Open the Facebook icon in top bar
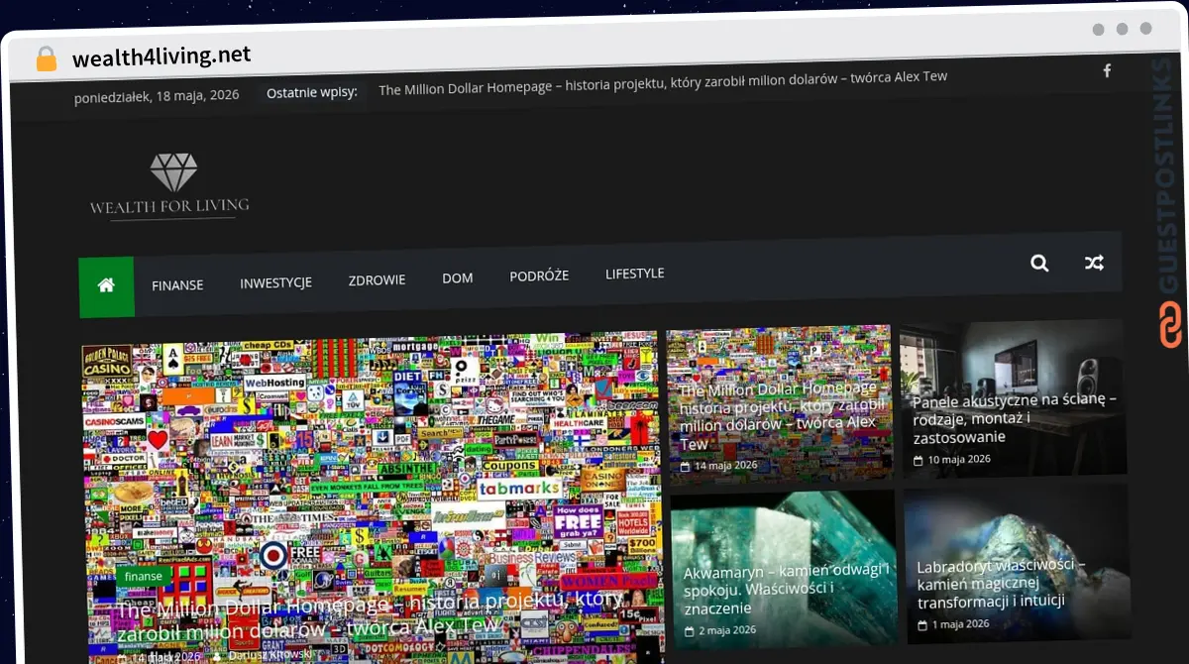 coord(1107,70)
